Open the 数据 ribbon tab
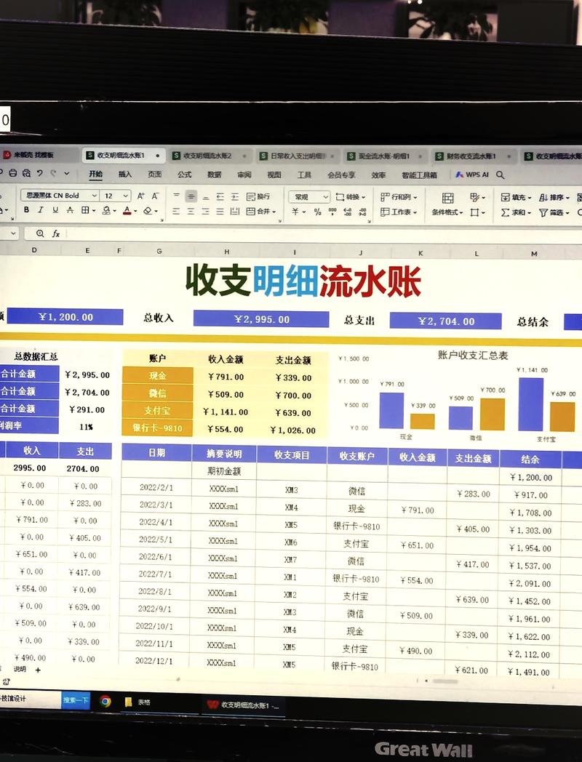Screen dimensions: 582x762 click(x=214, y=175)
